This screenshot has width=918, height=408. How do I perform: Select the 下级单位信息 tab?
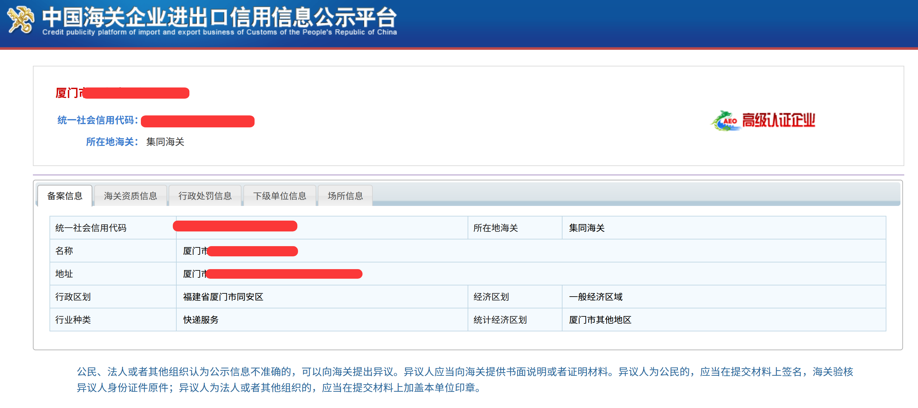[279, 196]
